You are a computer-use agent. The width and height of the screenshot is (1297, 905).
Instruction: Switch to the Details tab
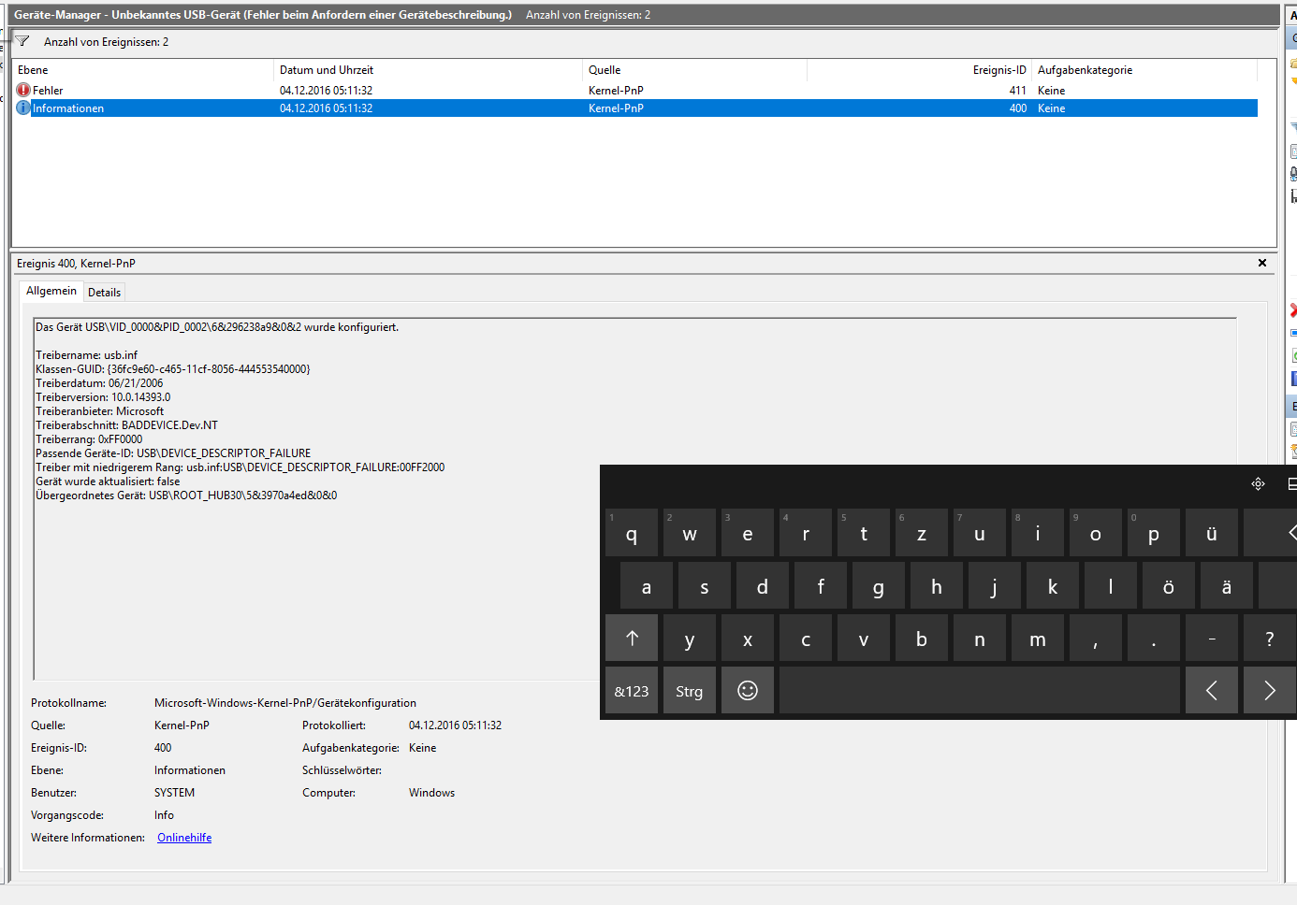point(104,293)
